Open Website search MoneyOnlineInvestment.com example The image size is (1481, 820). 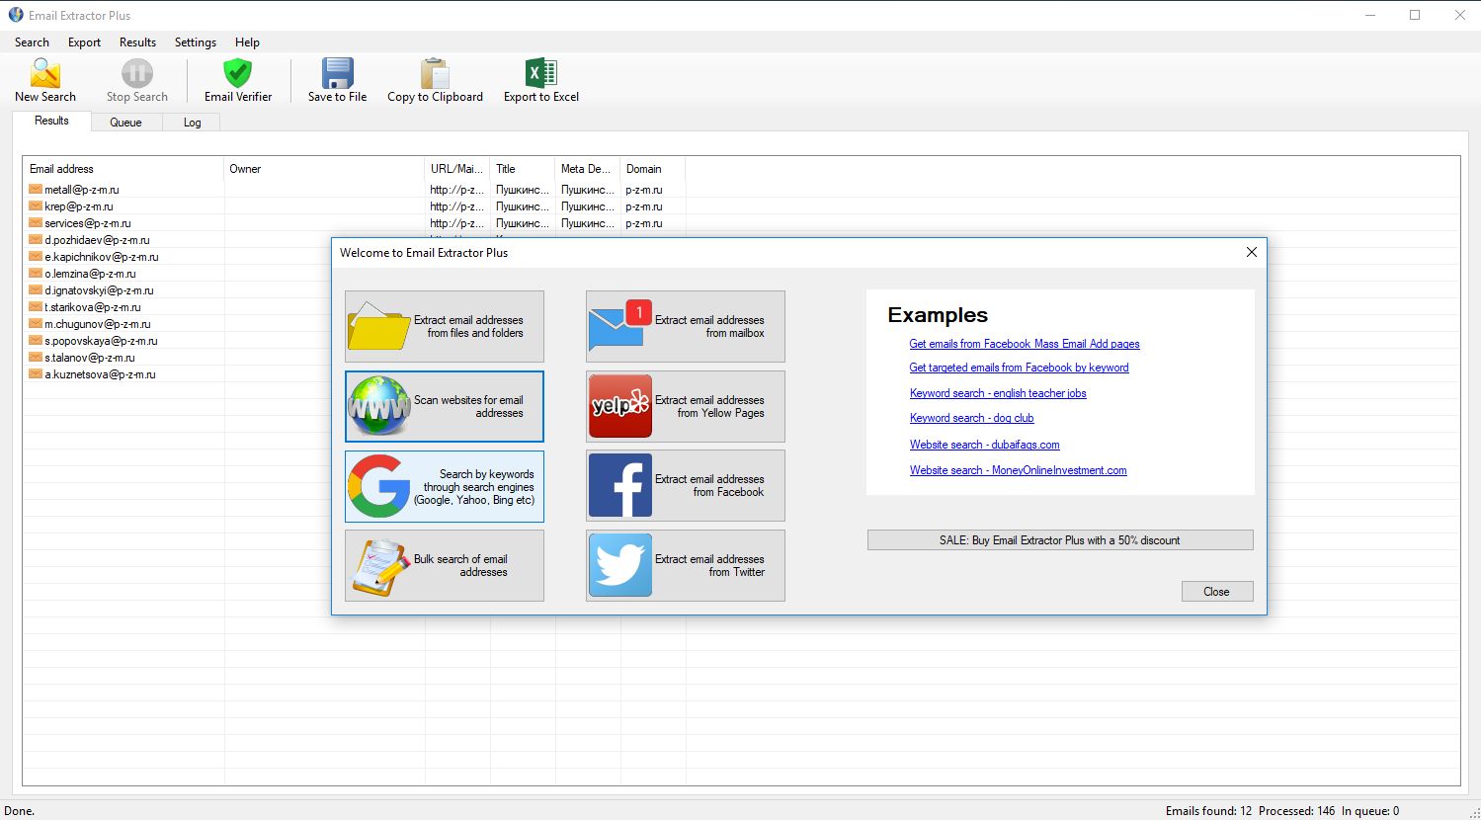pos(1018,470)
